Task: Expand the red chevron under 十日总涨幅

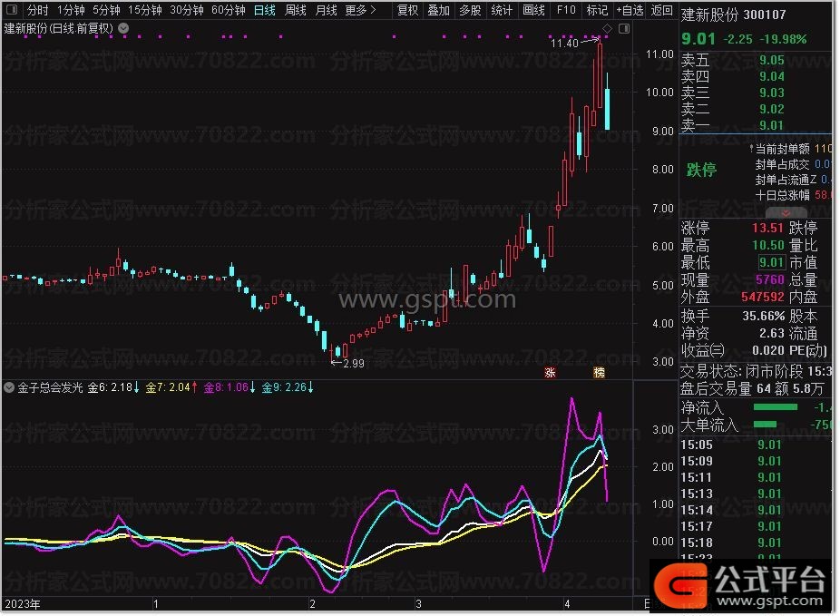Action: click(786, 212)
